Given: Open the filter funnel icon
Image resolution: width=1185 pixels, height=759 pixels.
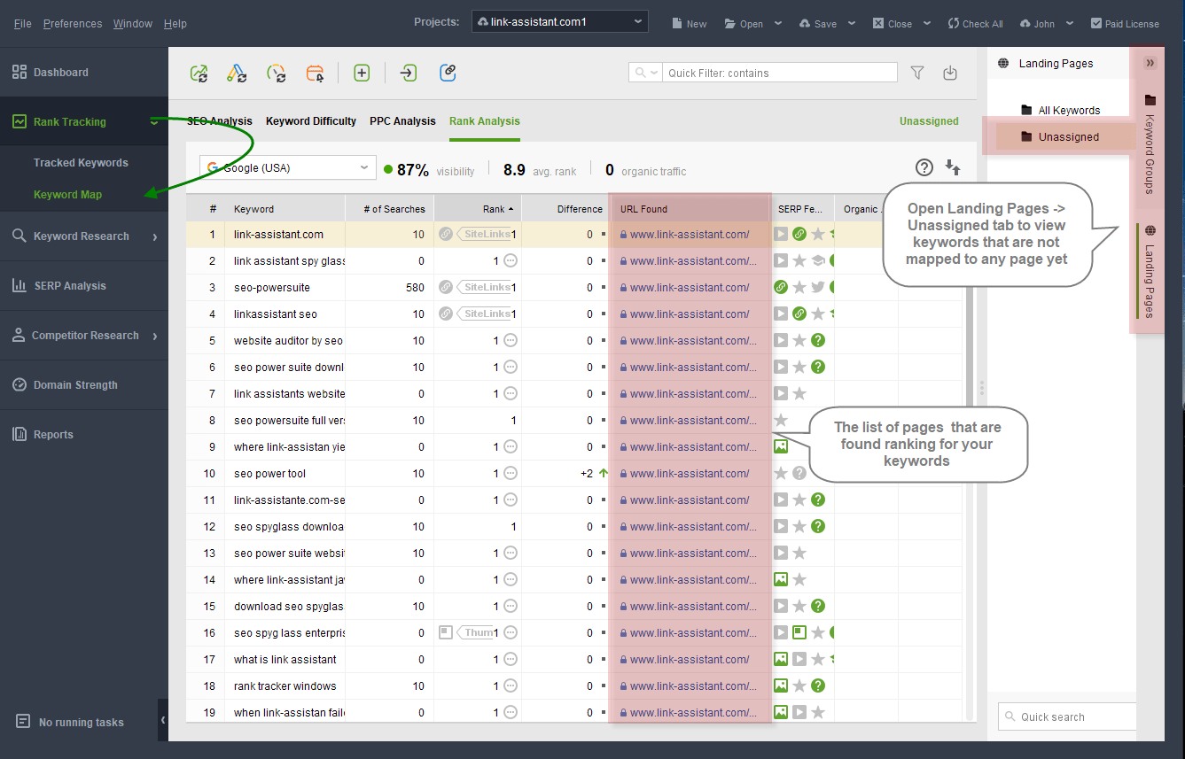Looking at the screenshot, I should click(x=917, y=74).
